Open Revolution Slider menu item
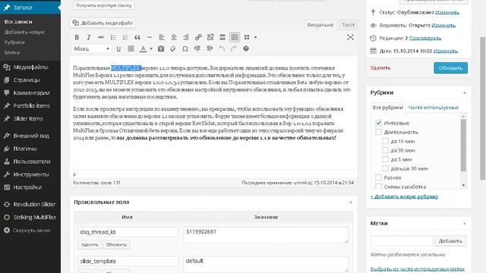Image resolution: width=486 pixels, height=273 pixels. point(30,204)
